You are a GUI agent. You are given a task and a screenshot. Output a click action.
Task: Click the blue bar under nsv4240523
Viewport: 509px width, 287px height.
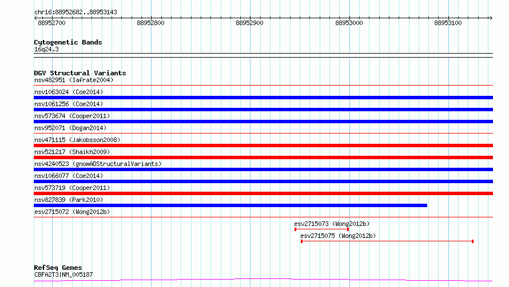point(263,169)
